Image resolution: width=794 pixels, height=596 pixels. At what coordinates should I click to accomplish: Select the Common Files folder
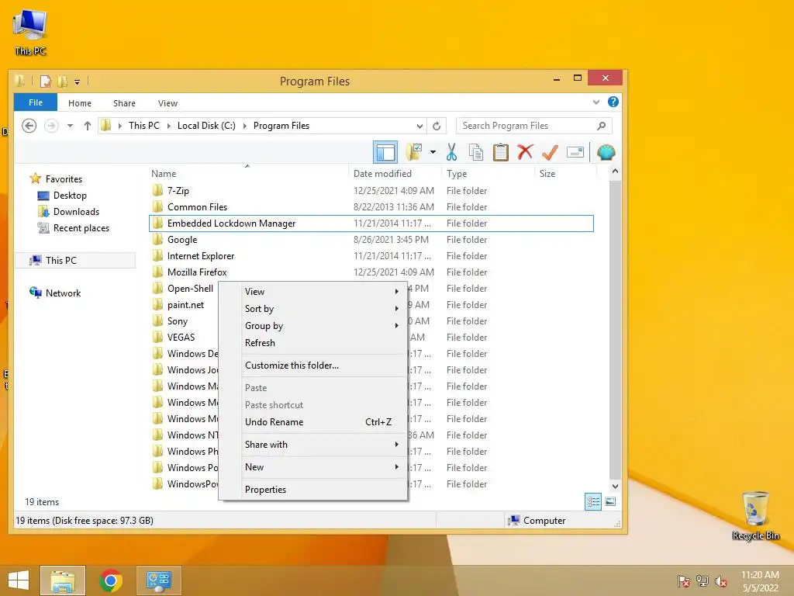pyautogui.click(x=371, y=207)
